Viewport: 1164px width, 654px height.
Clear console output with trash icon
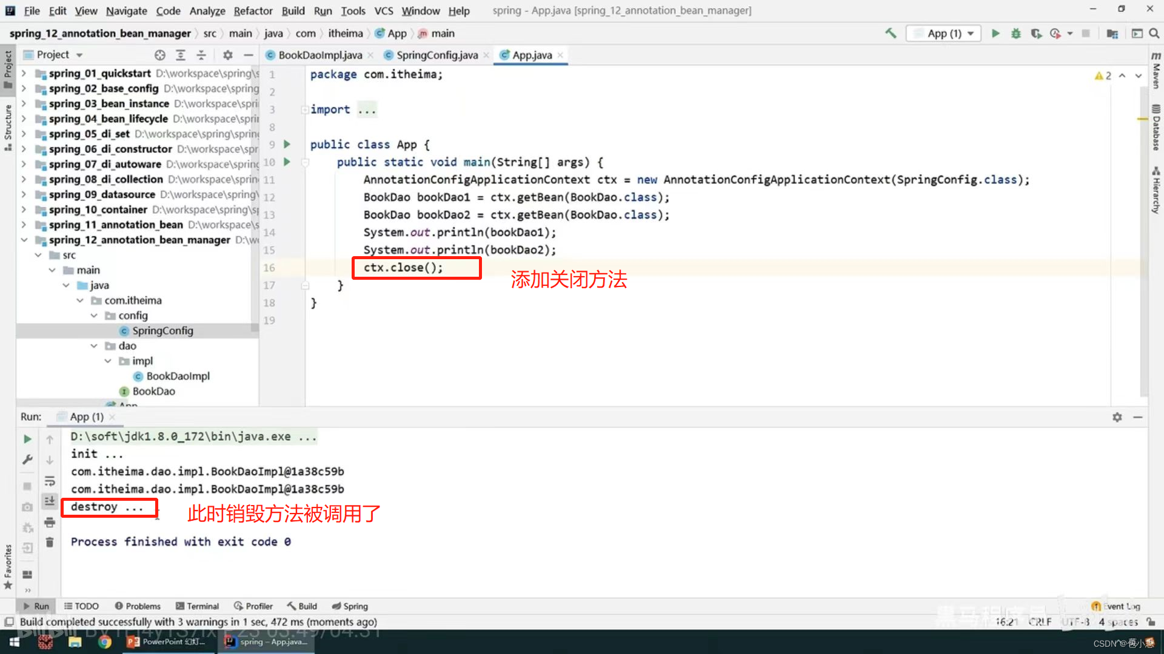(50, 543)
